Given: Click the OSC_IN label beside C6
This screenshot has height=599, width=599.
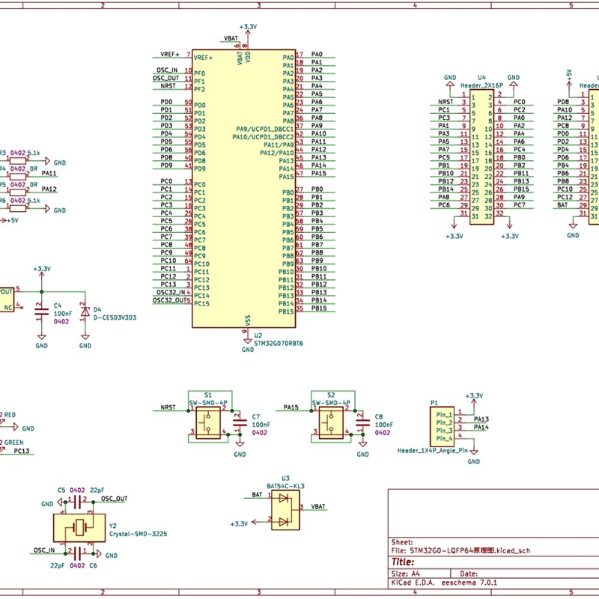Looking at the screenshot, I should coord(44,550).
